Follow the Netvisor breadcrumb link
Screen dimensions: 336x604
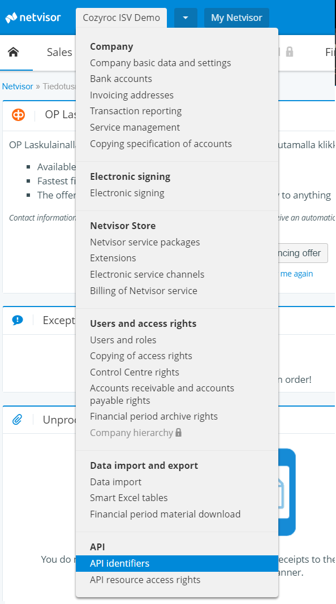pyautogui.click(x=18, y=87)
